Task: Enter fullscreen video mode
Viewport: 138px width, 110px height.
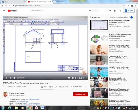Action: (x=84, y=78)
